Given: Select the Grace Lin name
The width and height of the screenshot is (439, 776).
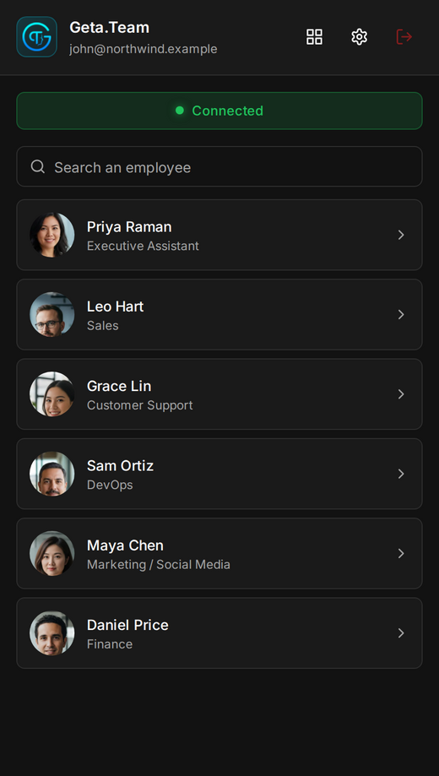Looking at the screenshot, I should coord(119,387).
